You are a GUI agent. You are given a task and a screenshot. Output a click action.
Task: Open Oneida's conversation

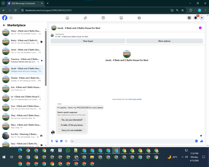[x=22, y=79]
